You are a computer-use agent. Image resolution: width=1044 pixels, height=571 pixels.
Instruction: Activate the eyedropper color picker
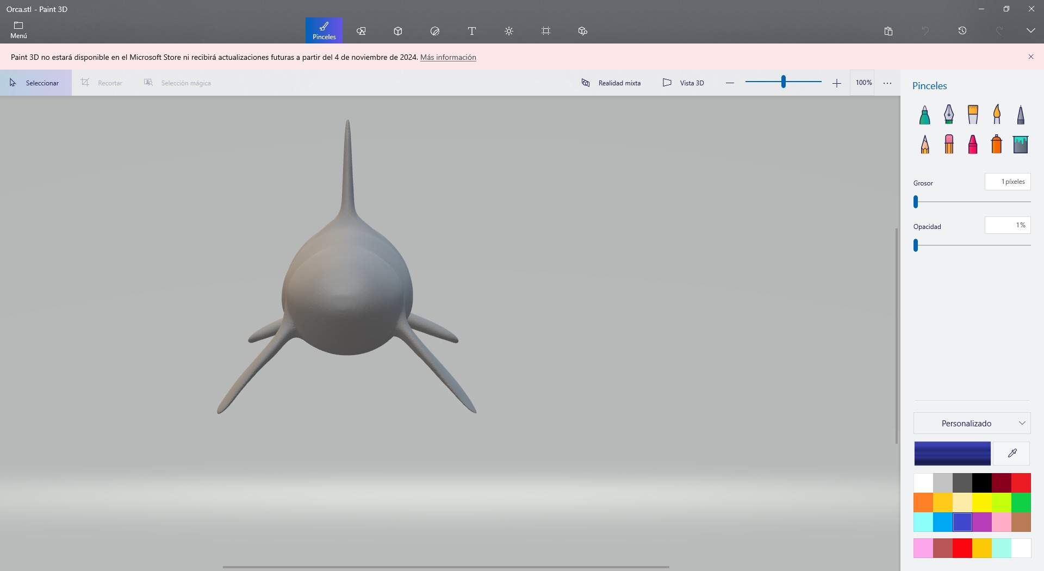(1012, 454)
